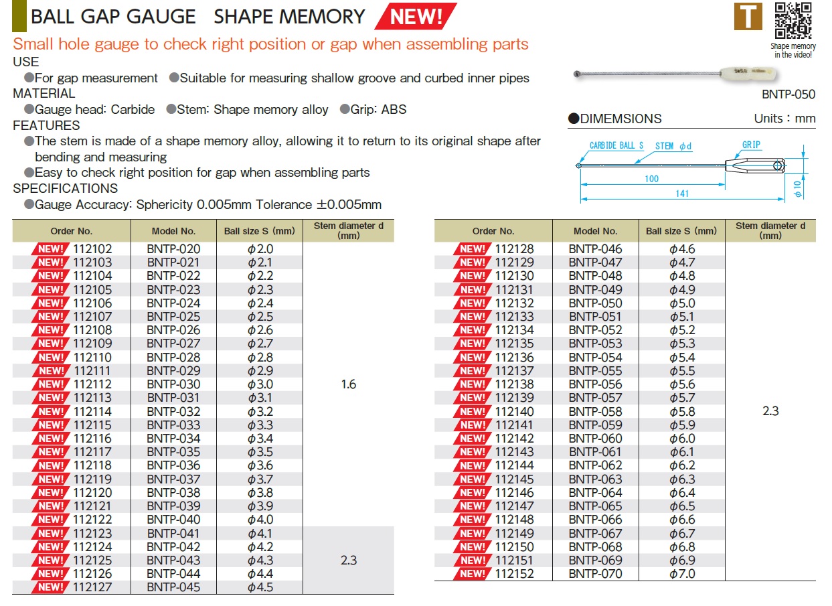Click the BALL GAP GAUGE title text
832x606 pixels.
coord(113,16)
